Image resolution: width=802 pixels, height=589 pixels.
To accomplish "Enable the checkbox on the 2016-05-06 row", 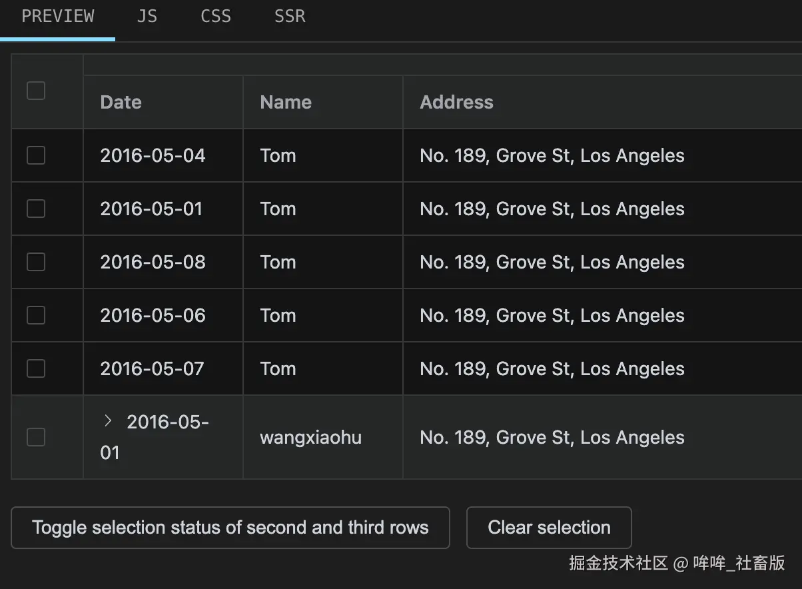I will (36, 315).
